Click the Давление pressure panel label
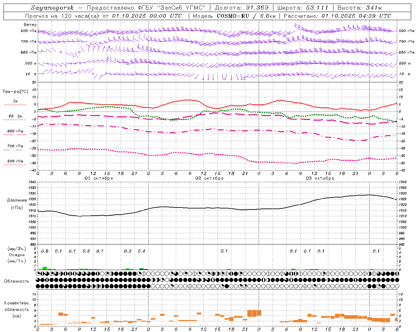 pyautogui.click(x=17, y=200)
